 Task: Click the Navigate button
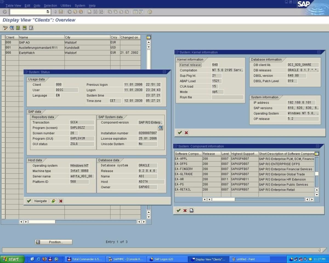pos(41,201)
